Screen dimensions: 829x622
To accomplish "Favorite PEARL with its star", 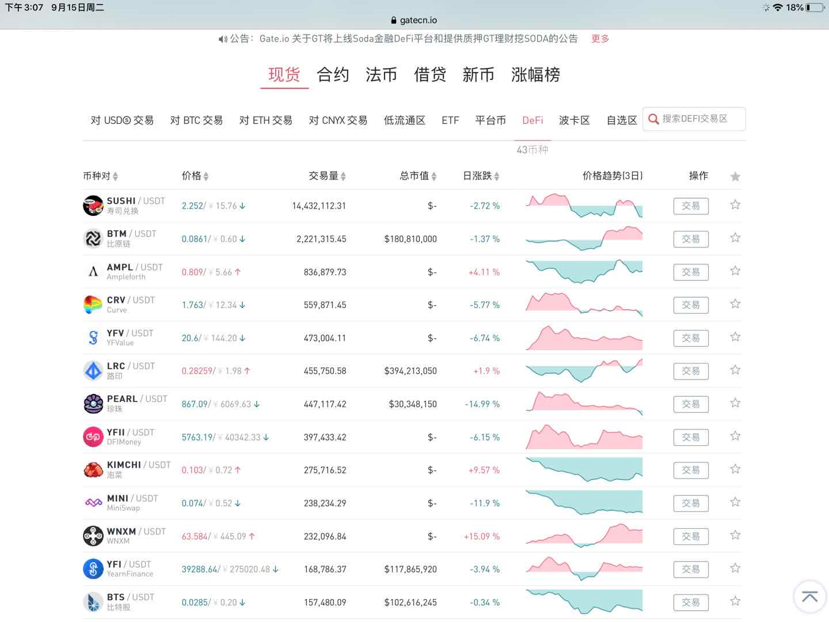I will pos(735,403).
